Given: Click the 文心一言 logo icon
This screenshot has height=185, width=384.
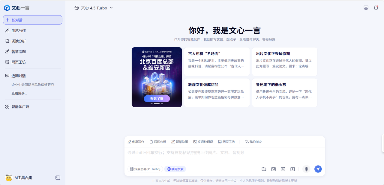Looking at the screenshot, I should click(x=7, y=8).
